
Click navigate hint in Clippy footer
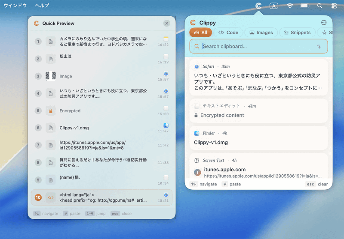[x=203, y=184]
